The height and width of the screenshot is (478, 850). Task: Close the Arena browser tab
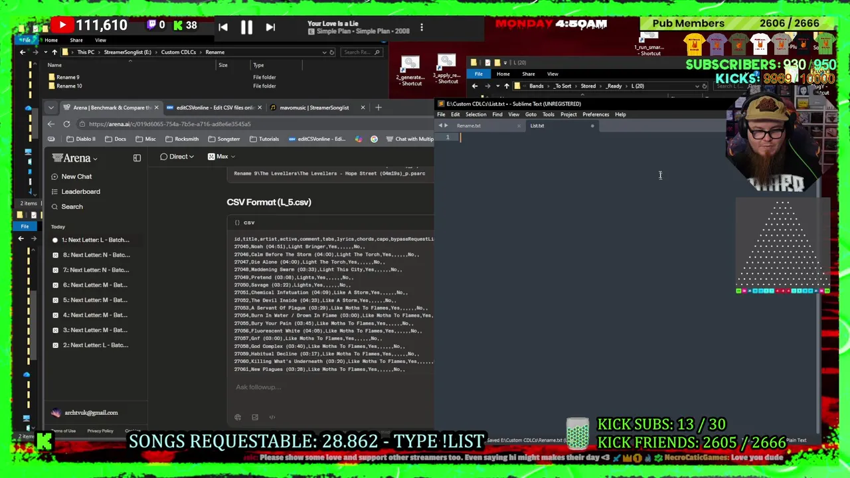[x=156, y=108]
